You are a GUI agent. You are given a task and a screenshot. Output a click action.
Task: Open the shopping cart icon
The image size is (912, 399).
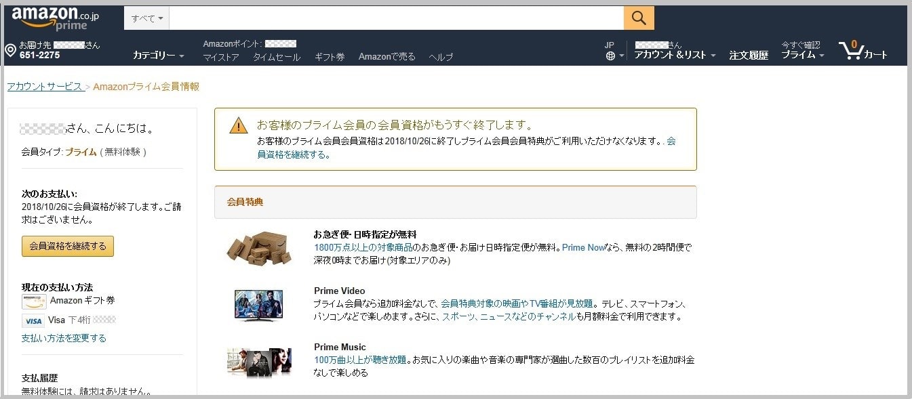[x=863, y=50]
